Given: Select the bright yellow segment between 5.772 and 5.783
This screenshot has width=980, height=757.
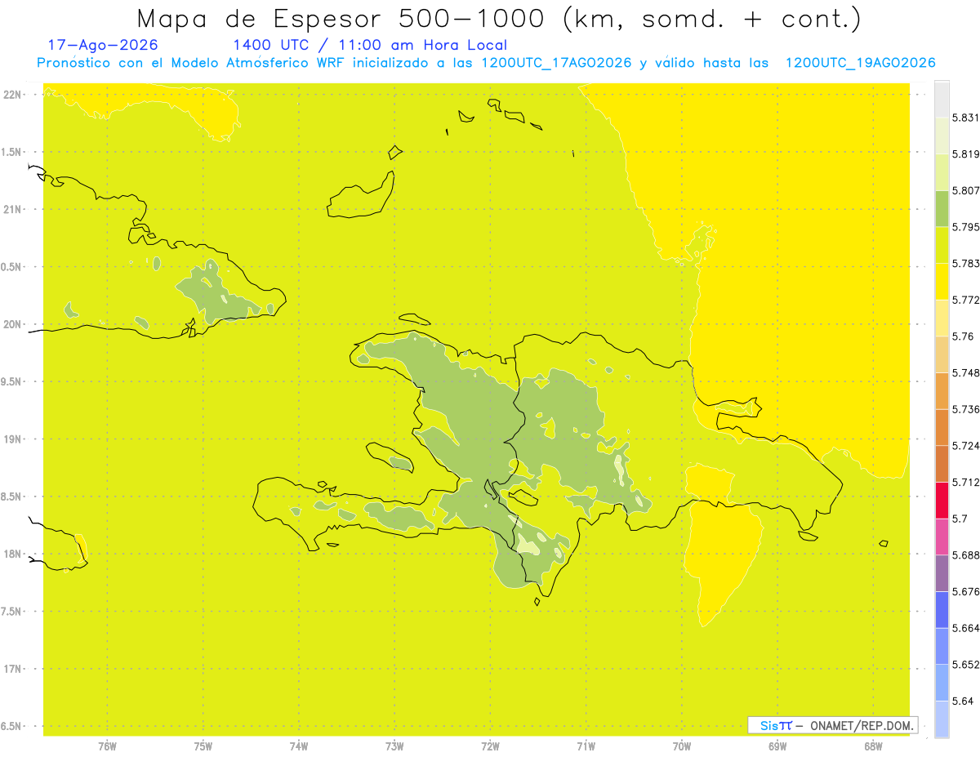Looking at the screenshot, I should coord(942,281).
